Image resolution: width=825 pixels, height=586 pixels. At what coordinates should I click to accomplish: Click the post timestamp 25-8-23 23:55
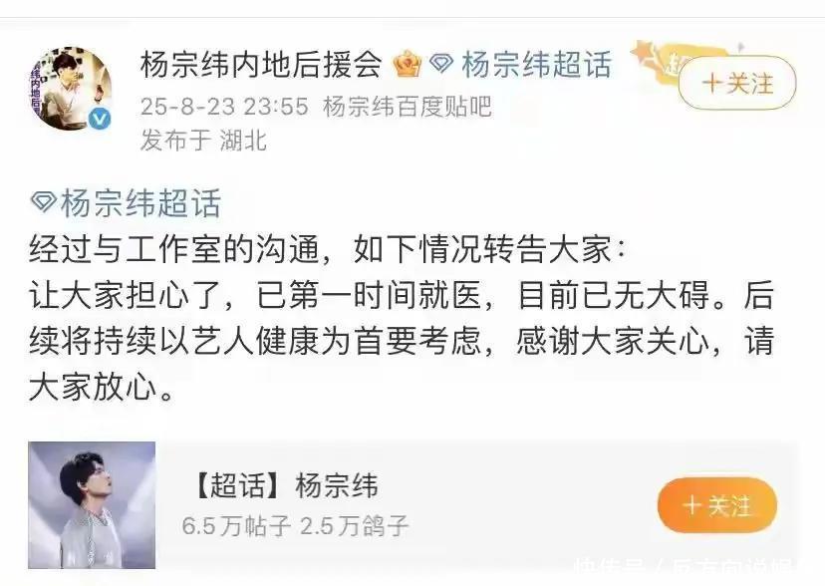click(x=224, y=107)
